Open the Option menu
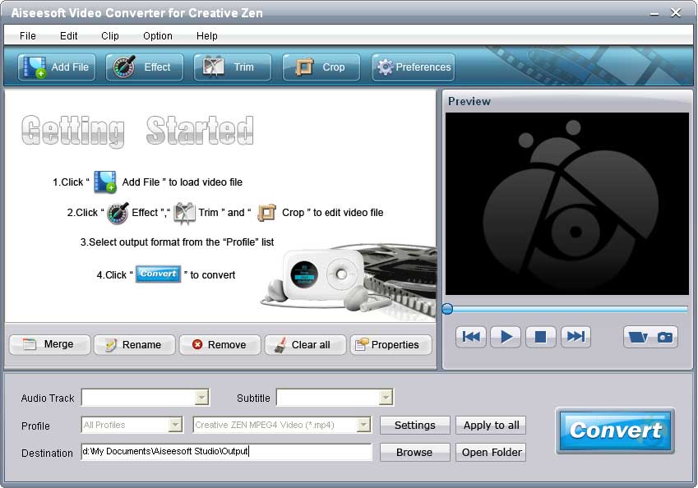698x488 pixels. click(x=156, y=35)
